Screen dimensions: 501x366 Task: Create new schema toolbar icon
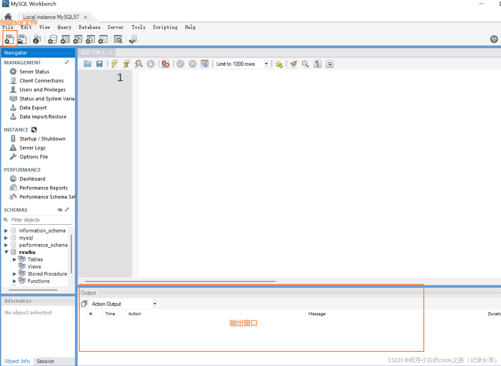(52, 39)
